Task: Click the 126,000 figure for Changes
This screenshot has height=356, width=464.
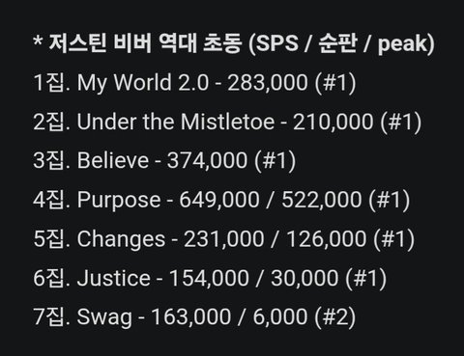Action: [326, 239]
